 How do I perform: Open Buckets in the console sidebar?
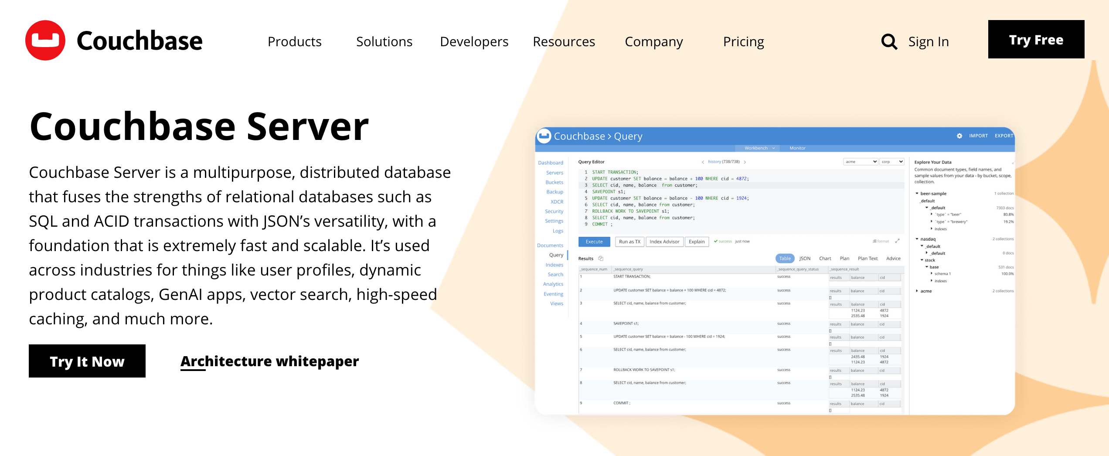(554, 182)
